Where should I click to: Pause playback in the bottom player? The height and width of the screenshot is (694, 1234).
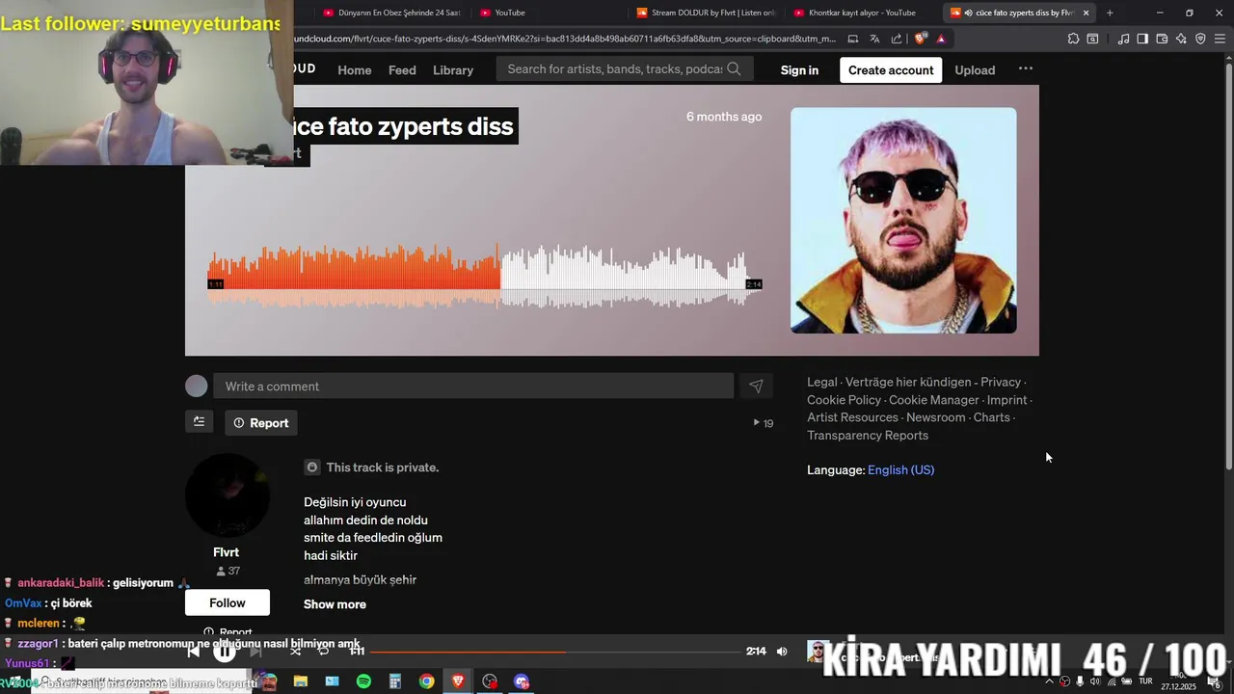click(225, 652)
